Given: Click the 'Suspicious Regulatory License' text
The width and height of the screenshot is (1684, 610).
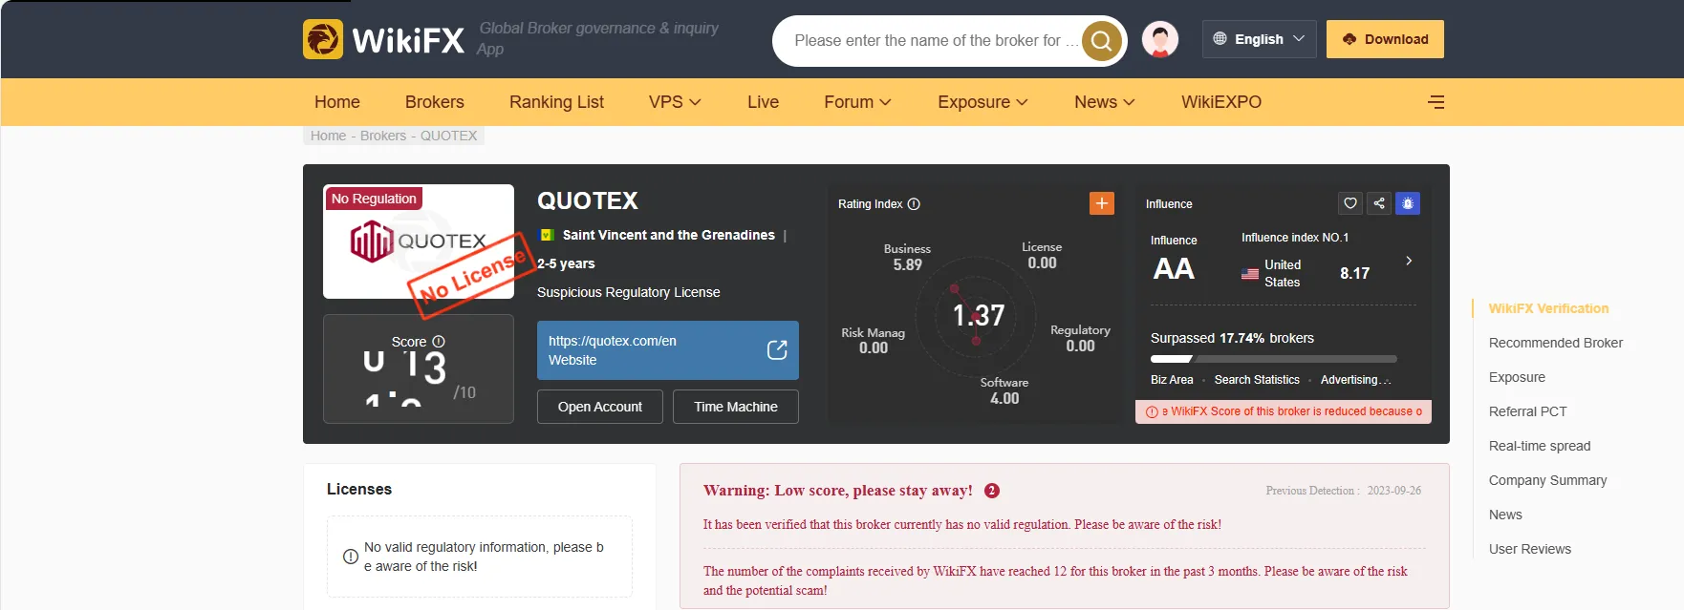Looking at the screenshot, I should 628,292.
